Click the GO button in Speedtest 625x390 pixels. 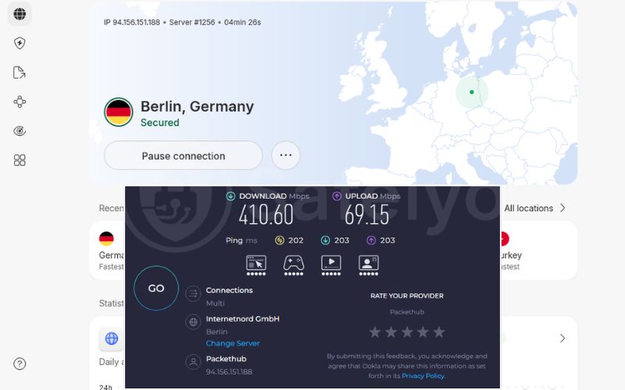[156, 288]
